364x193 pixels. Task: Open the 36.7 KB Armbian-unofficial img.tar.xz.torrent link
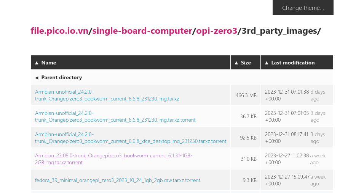(x=115, y=116)
